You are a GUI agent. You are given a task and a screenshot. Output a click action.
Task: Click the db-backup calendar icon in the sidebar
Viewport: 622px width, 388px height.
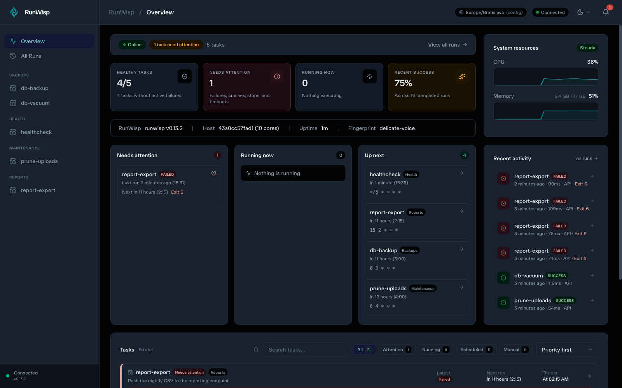(13, 88)
